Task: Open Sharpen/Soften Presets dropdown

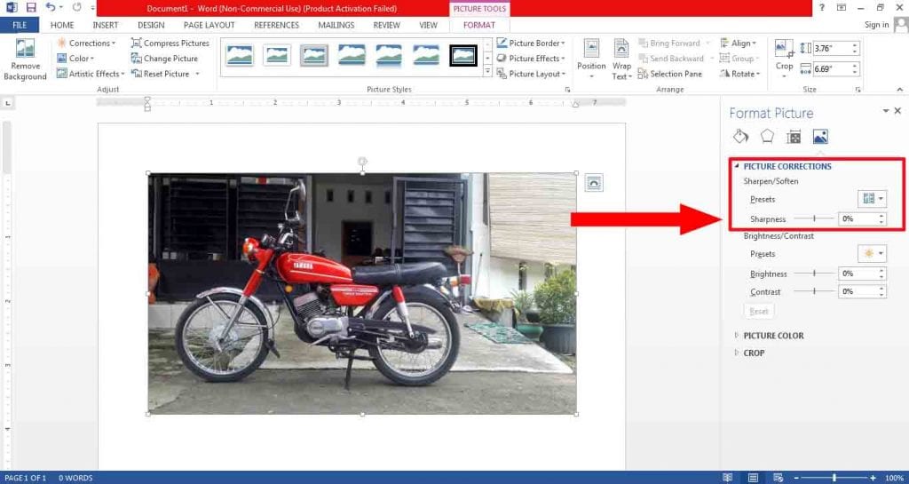Action: 871,199
